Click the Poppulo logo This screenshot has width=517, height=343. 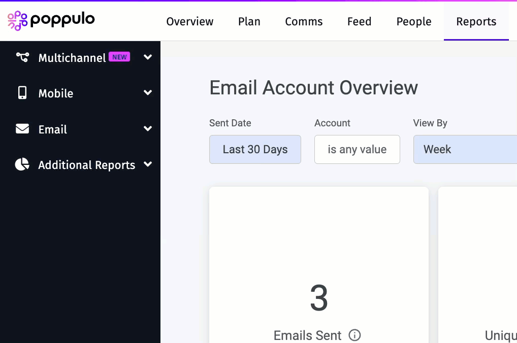tap(51, 20)
